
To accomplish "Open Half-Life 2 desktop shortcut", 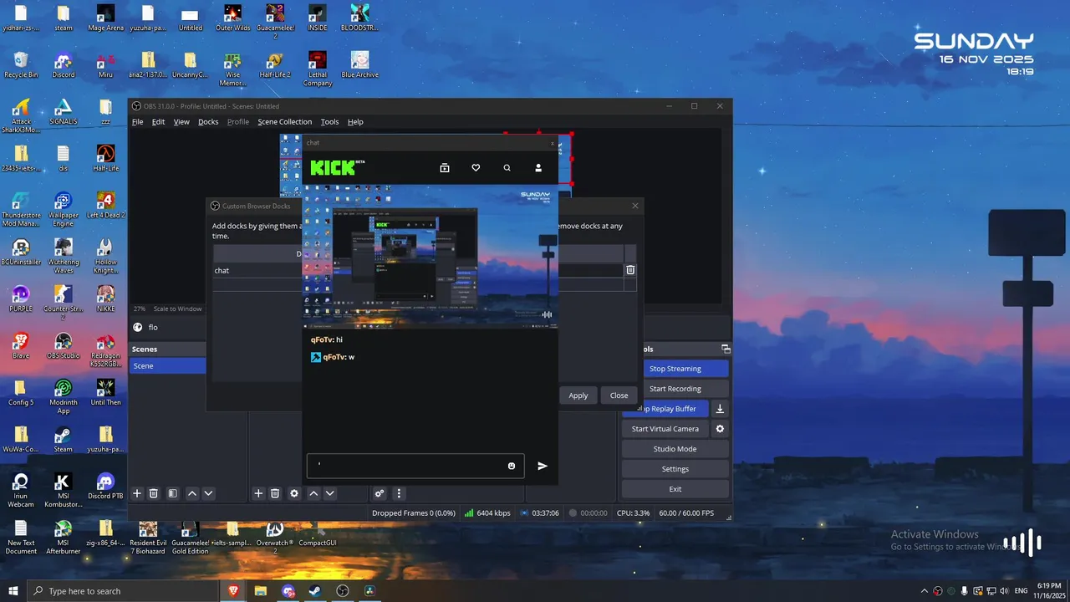I will click(x=275, y=64).
